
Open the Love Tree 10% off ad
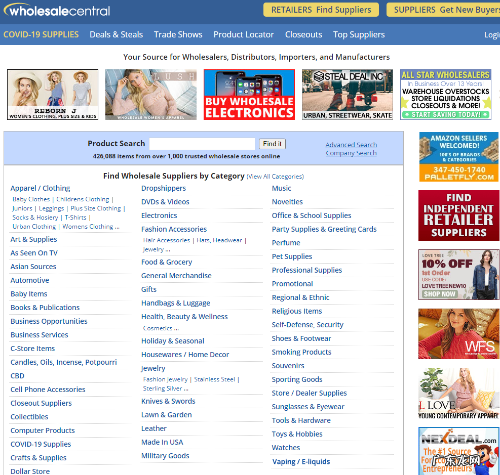coord(459,275)
